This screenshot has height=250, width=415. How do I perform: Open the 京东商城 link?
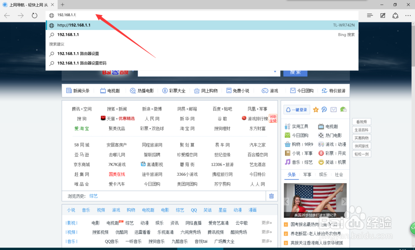point(82,164)
